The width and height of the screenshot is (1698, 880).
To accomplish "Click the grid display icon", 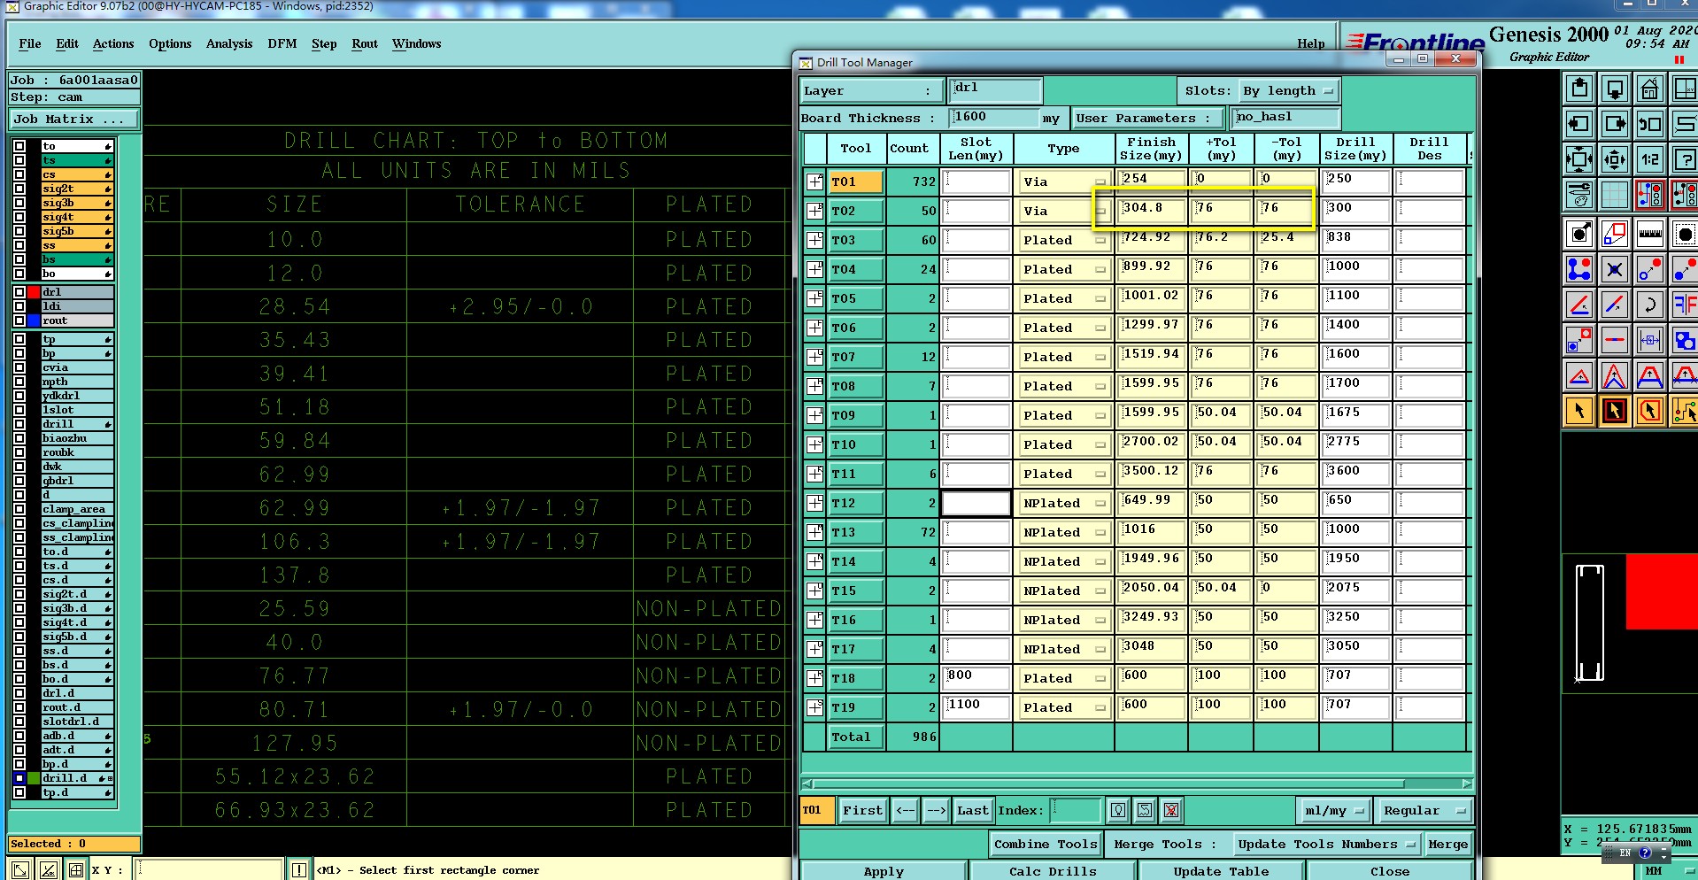I will (1615, 195).
